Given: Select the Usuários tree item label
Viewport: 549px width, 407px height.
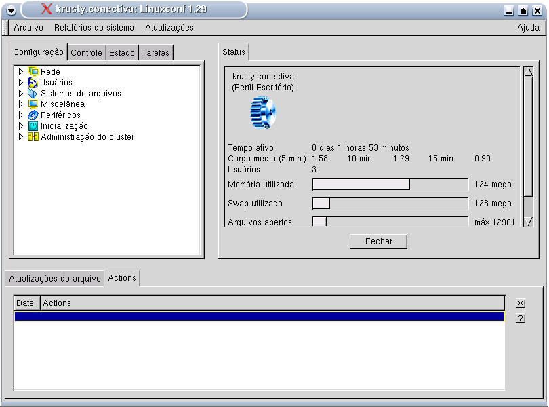Looking at the screenshot, I should [x=56, y=82].
